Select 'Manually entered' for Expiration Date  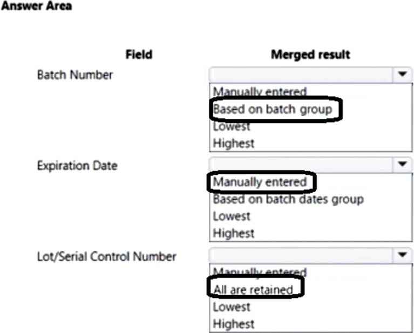[260, 182]
